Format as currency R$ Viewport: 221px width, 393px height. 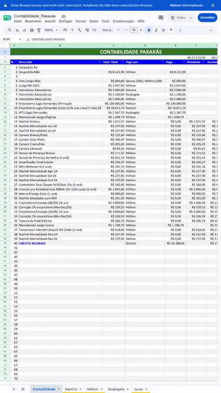coord(65,30)
